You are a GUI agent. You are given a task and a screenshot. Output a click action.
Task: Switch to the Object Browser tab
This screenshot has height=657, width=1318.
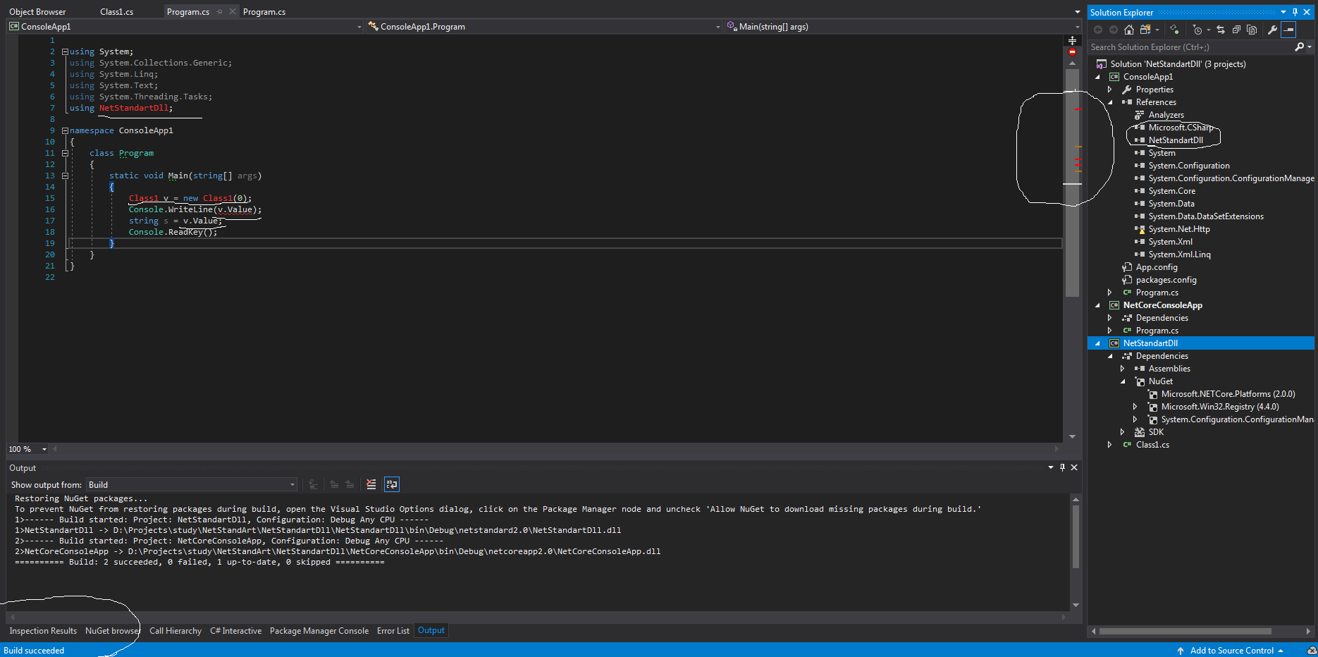point(37,12)
